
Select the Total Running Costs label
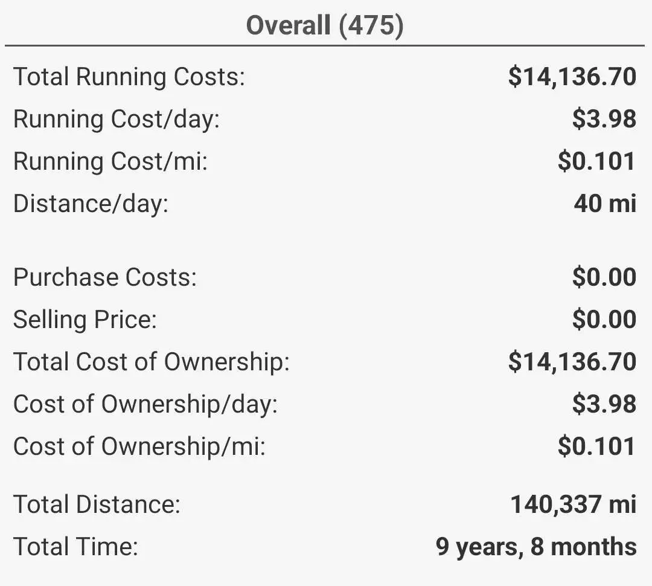pos(129,77)
